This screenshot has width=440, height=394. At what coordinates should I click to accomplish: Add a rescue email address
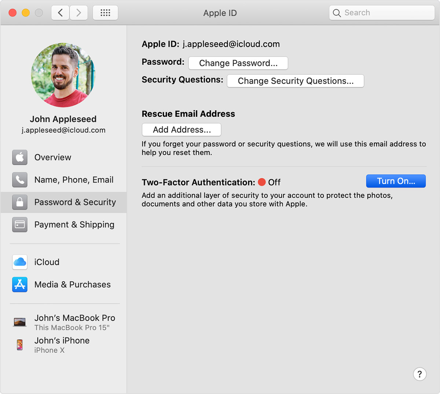click(x=181, y=130)
